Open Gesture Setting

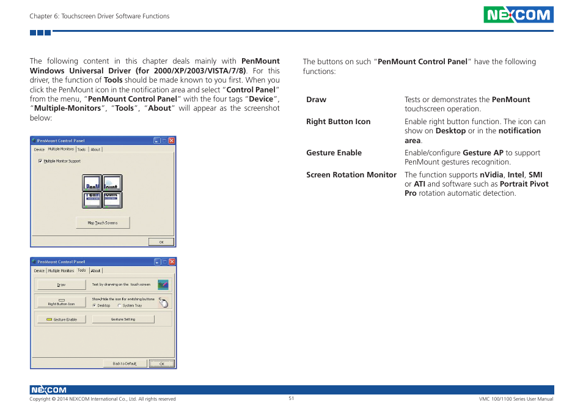pyautogui.click(x=123, y=319)
